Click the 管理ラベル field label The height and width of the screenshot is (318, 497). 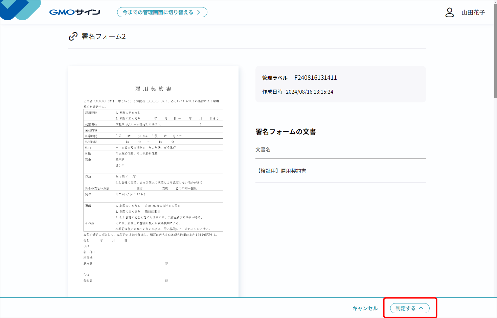point(275,78)
